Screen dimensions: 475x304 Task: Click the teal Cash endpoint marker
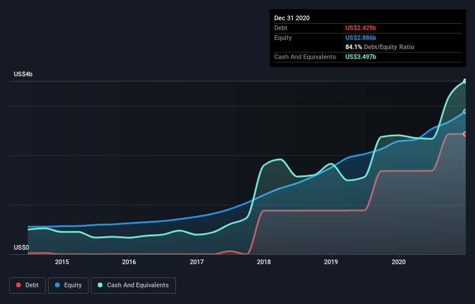click(x=466, y=81)
